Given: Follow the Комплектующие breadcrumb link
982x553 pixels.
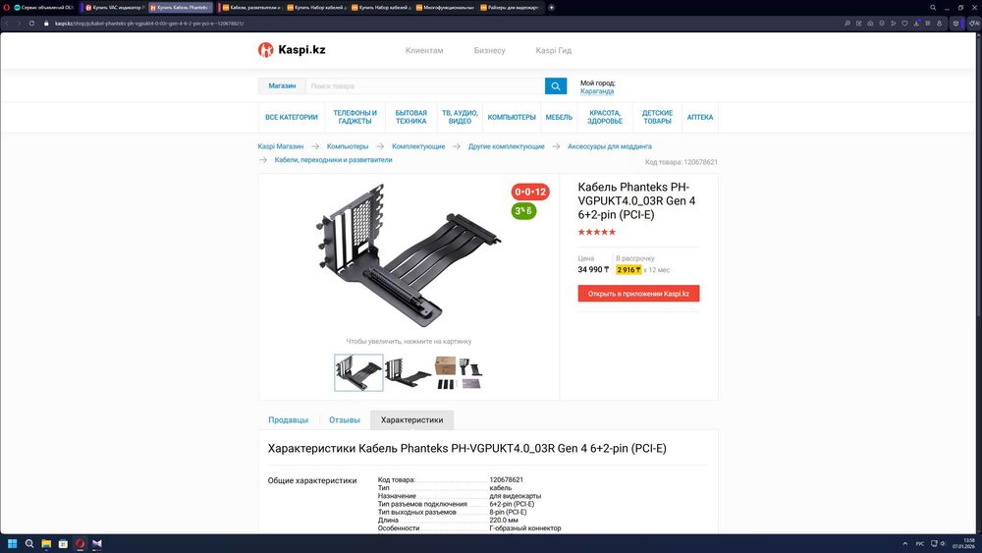Looking at the screenshot, I should pos(418,146).
